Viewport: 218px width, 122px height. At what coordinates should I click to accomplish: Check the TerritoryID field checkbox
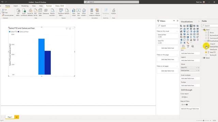click(206, 55)
